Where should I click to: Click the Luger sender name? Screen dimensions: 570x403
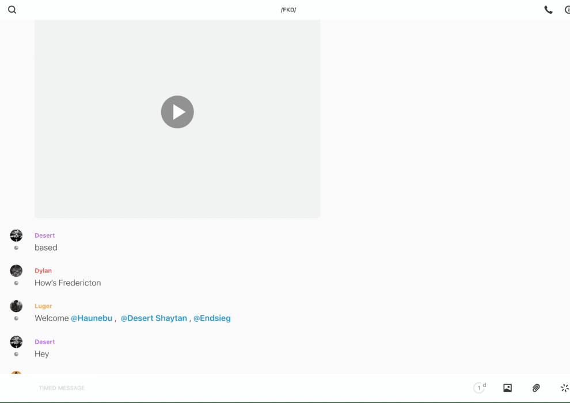43,306
